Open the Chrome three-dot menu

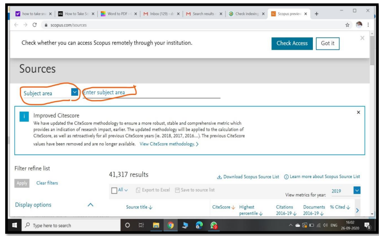pyautogui.click(x=369, y=25)
